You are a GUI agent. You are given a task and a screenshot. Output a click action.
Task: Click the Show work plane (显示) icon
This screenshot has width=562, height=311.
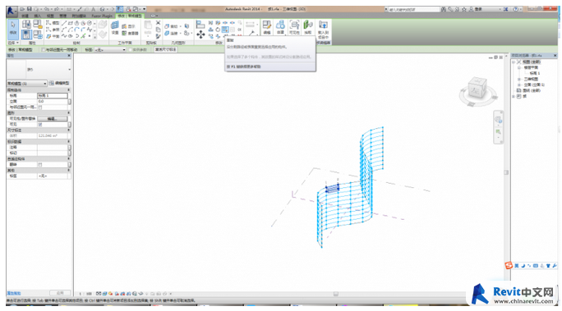click(128, 26)
